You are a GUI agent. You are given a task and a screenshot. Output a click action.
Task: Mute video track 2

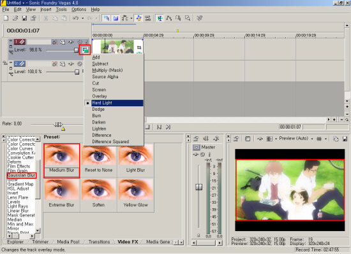[x=80, y=64]
